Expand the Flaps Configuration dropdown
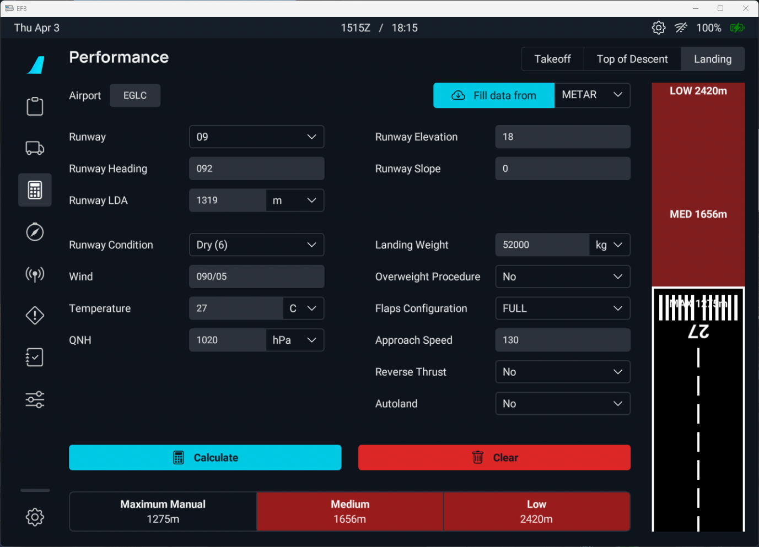759x547 pixels. (562, 308)
